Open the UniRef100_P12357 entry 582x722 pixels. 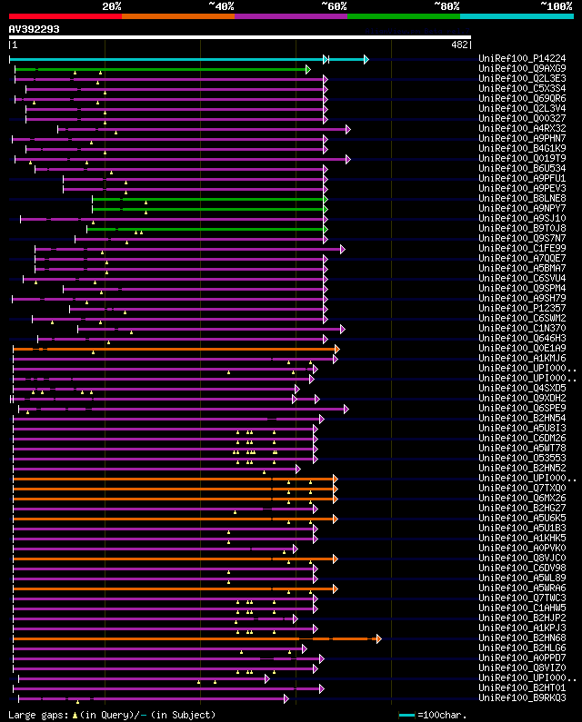tap(522, 308)
